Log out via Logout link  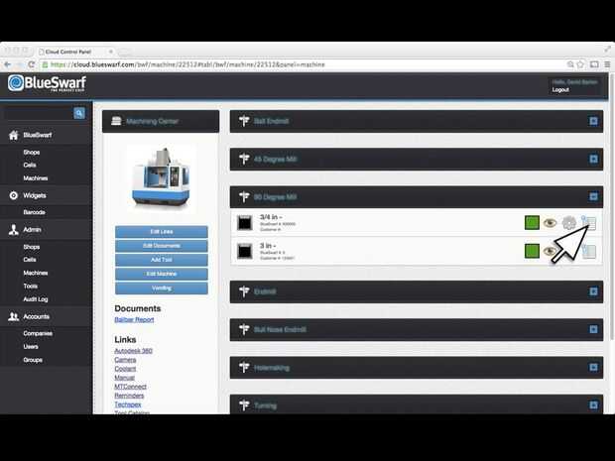tap(560, 90)
